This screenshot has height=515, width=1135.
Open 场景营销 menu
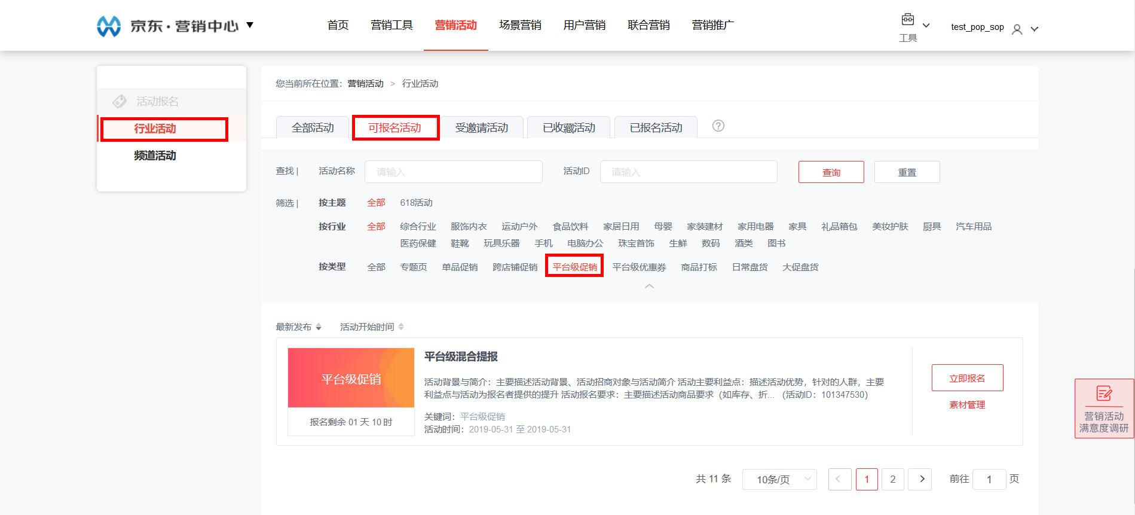coord(520,25)
